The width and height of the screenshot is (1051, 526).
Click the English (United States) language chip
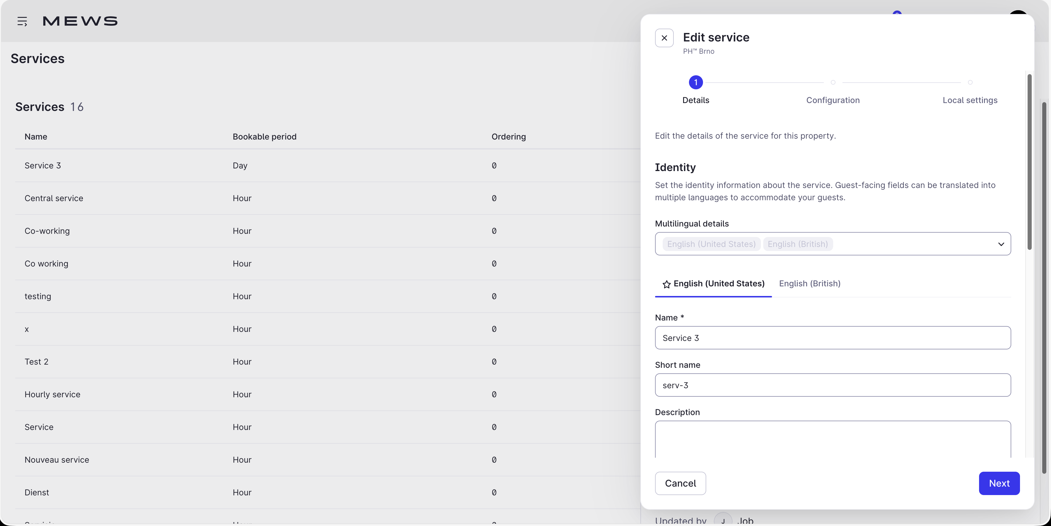click(711, 244)
